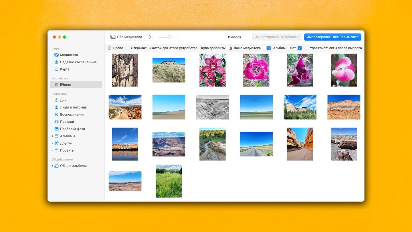This screenshot has width=412, height=232.
Task: Expand the Альбомы tree section
Action: point(52,136)
